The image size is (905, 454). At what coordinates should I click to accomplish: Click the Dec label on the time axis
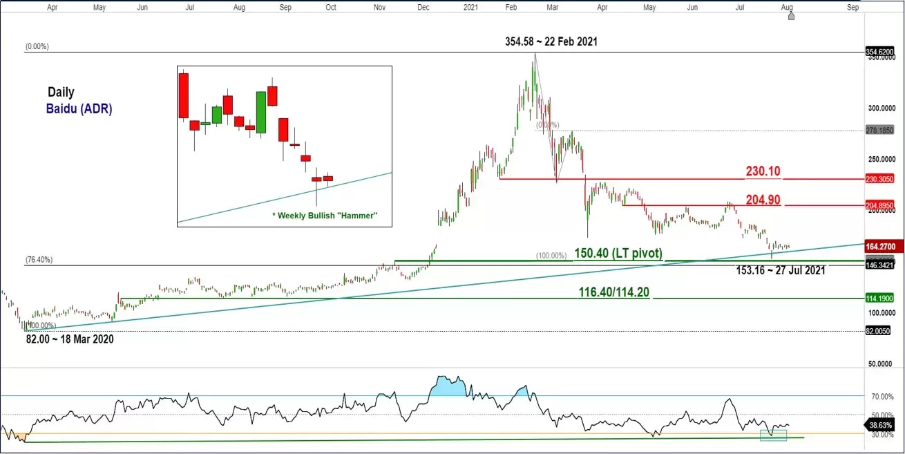[x=423, y=7]
